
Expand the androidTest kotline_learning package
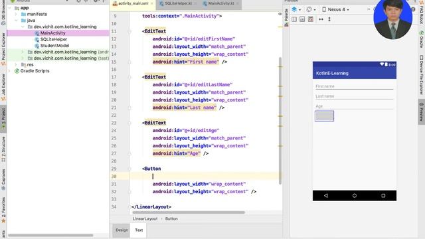(x=23, y=52)
